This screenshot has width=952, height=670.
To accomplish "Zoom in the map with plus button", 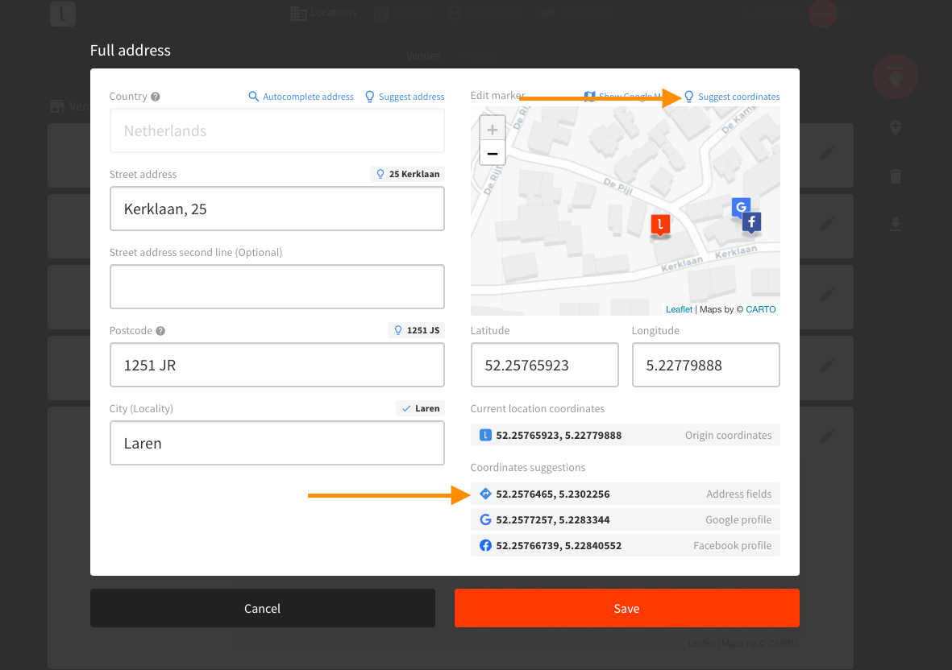I will [x=493, y=129].
